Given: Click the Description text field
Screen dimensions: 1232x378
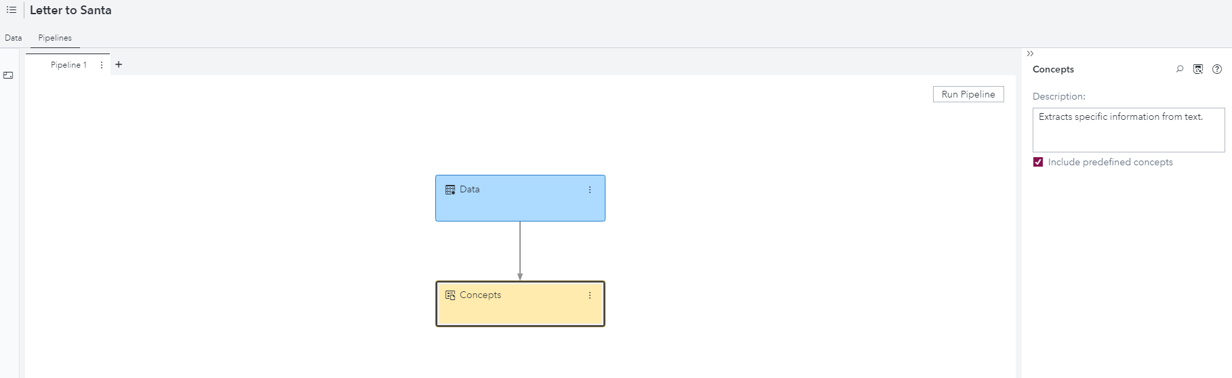Looking at the screenshot, I should 1128,130.
